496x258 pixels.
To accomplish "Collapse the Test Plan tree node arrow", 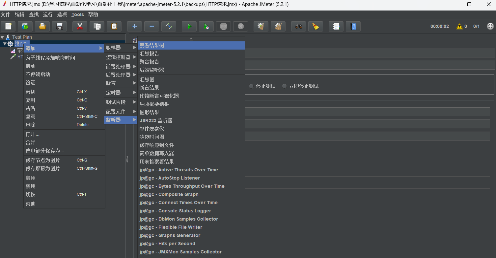I will 2,37.
